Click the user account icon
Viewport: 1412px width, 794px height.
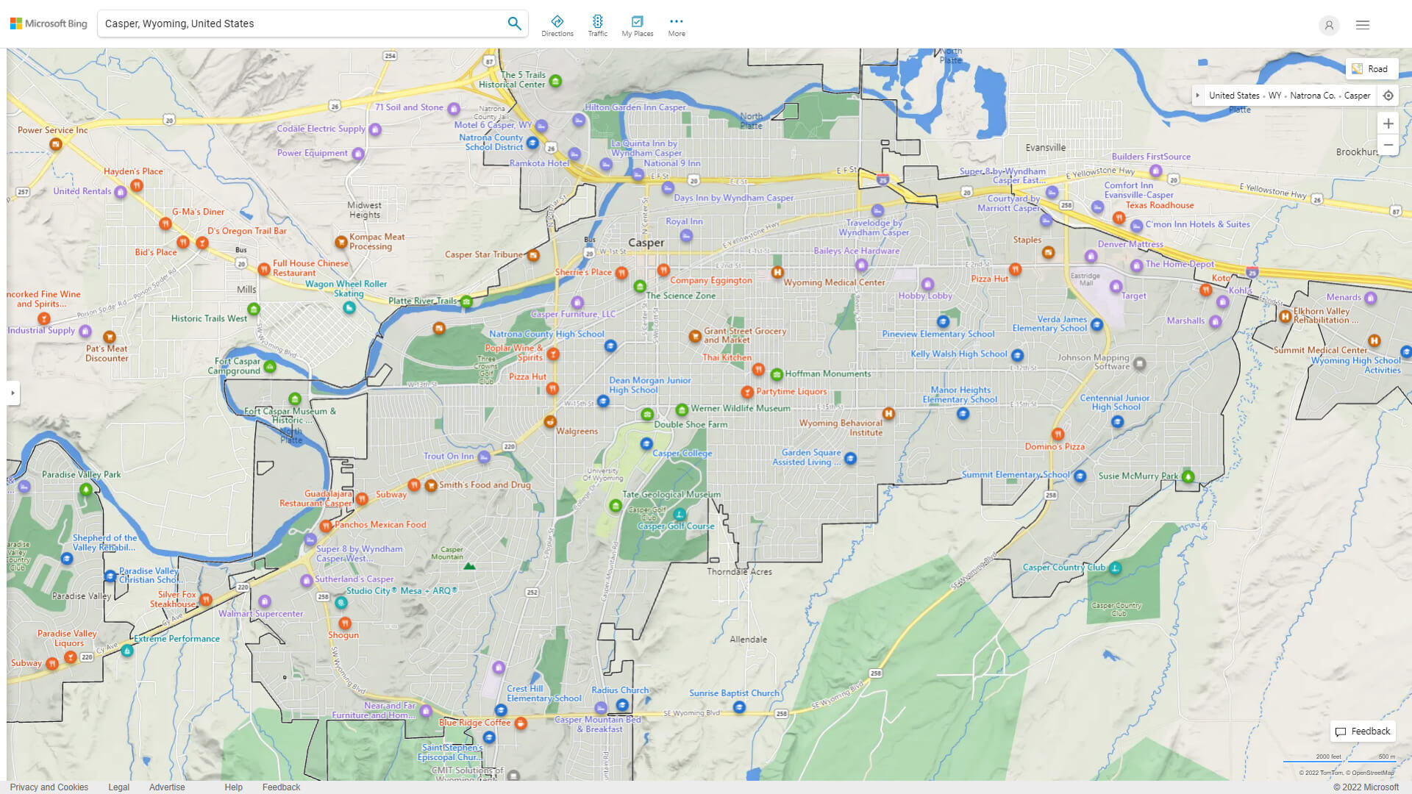pos(1328,25)
